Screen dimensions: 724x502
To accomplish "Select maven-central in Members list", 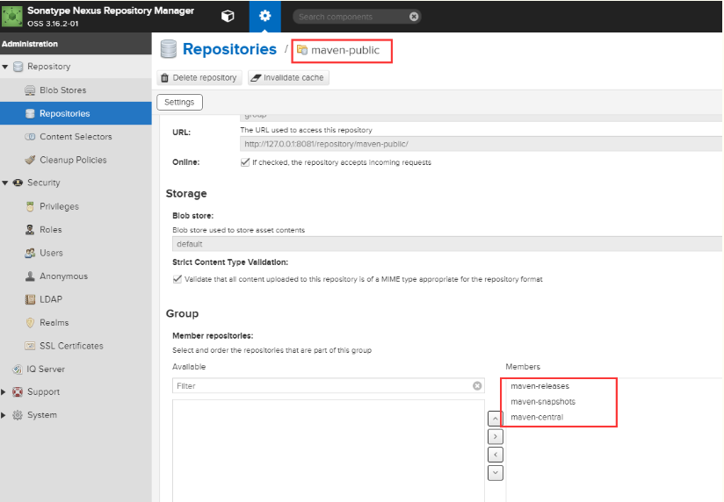I will [537, 417].
